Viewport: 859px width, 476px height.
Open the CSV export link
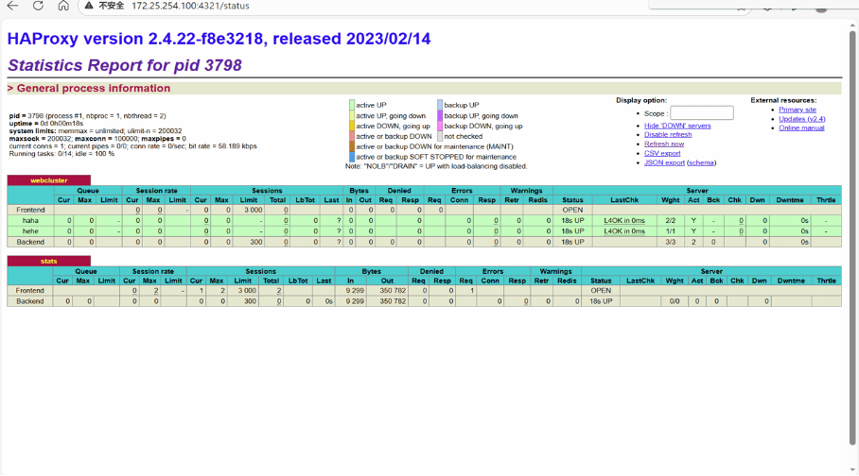(662, 153)
